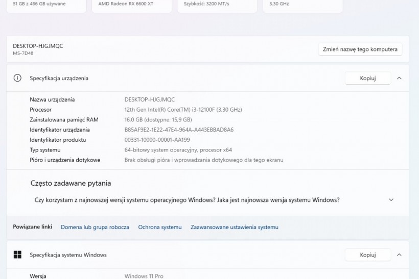Open the Zaawansowane ustawienia systemu link
The width and height of the screenshot is (419, 279).
pos(234,227)
